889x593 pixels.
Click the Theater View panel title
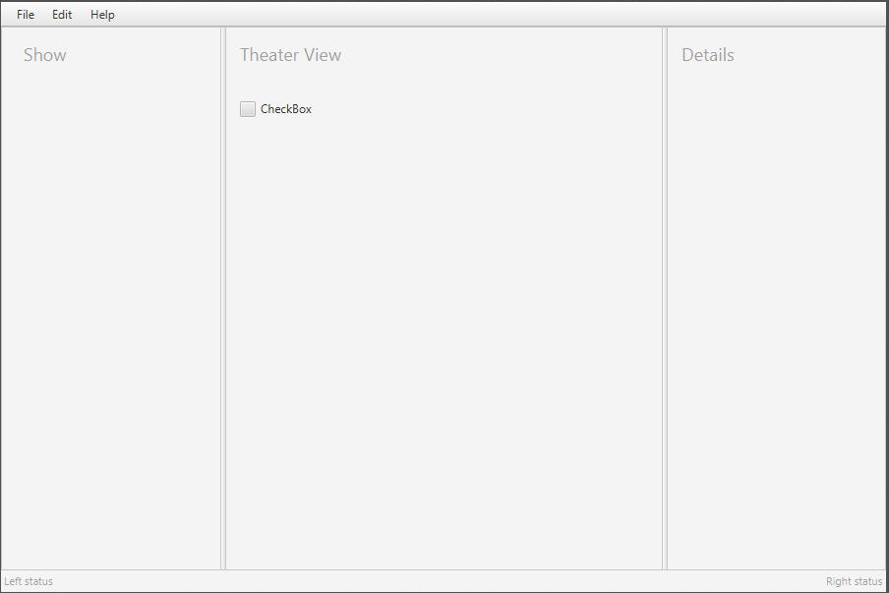(x=290, y=54)
